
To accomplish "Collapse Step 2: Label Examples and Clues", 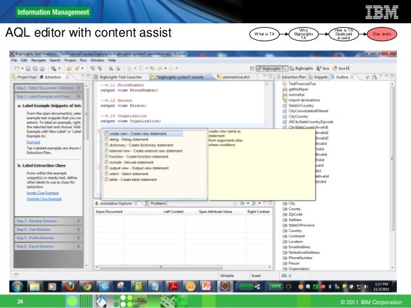I will [x=48, y=96].
